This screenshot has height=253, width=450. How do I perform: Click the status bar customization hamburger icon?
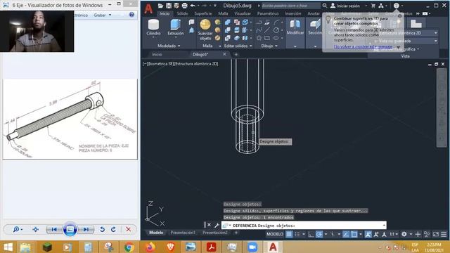tap(444, 234)
